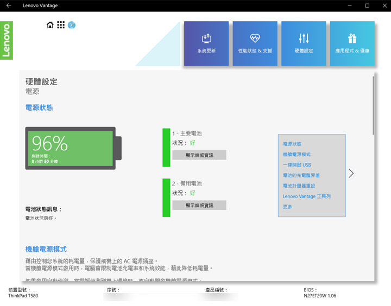Click the Lenovo logo on the left
This screenshot has height=306, width=391.
tap(7, 41)
